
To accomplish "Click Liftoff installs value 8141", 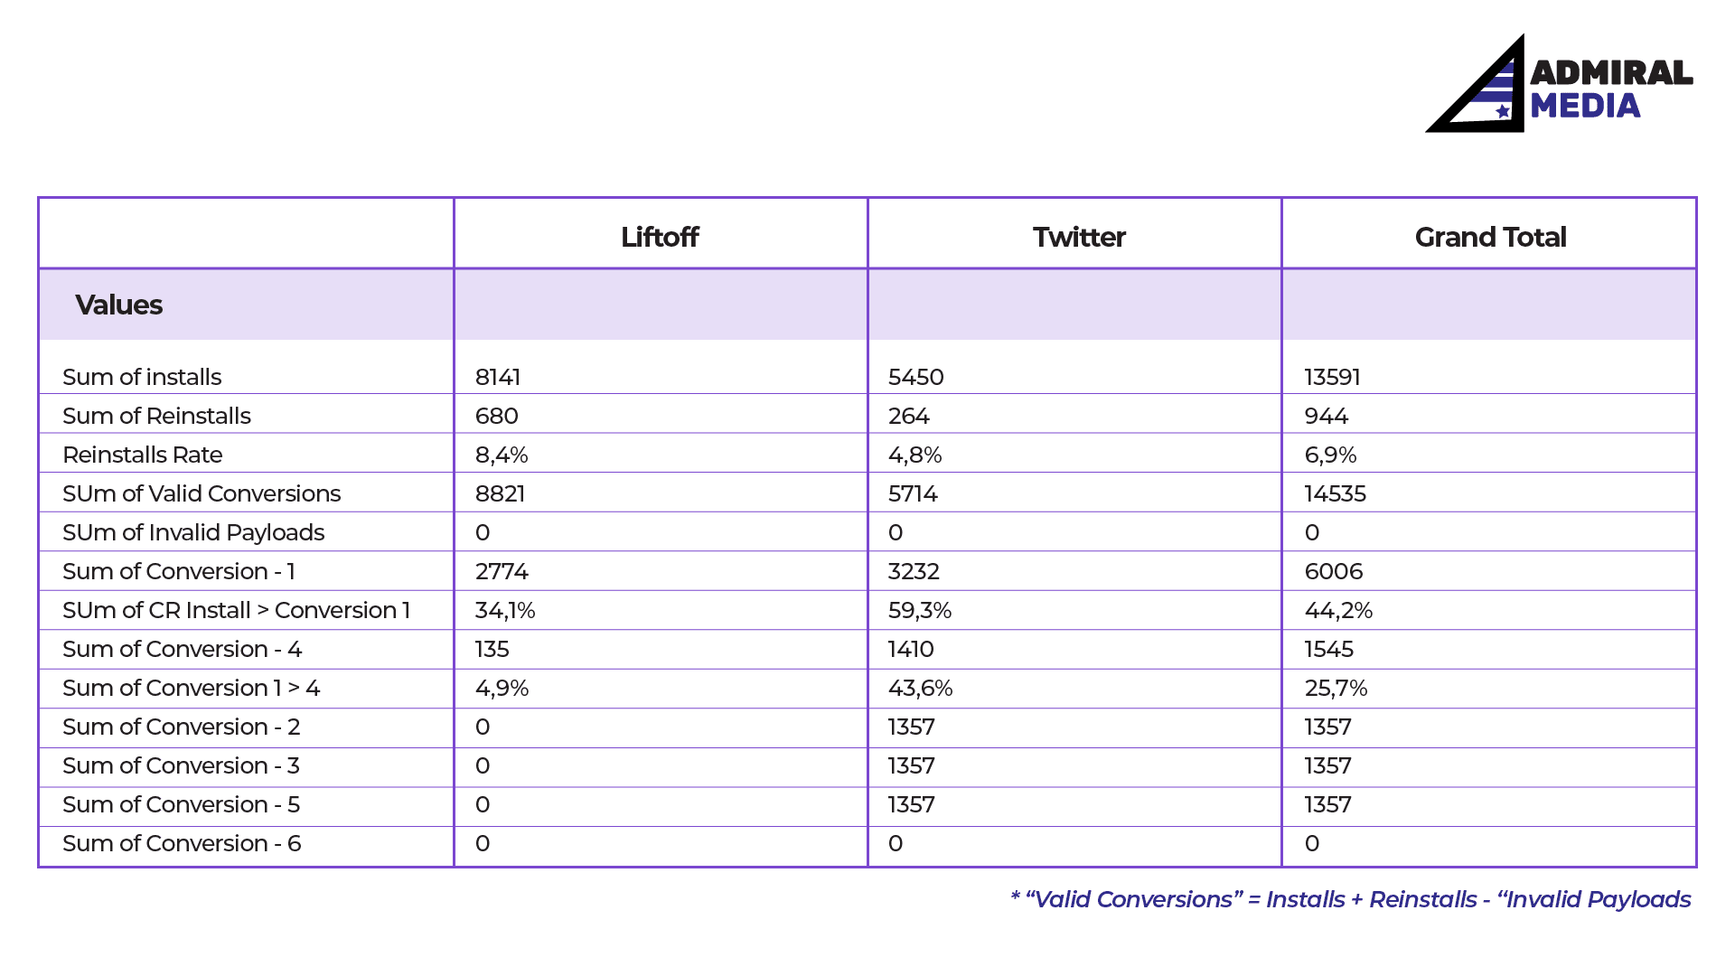I will [x=498, y=377].
